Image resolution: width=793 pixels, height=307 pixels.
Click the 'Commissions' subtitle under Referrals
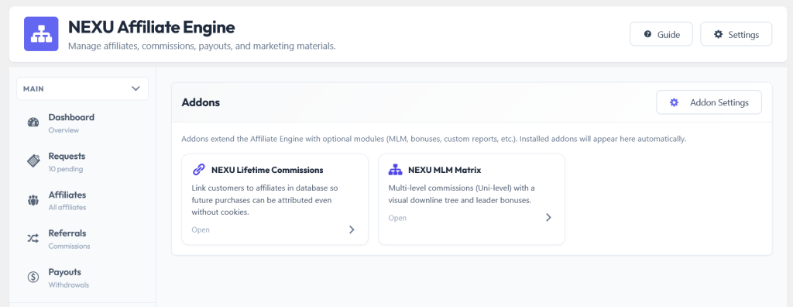pyautogui.click(x=69, y=247)
